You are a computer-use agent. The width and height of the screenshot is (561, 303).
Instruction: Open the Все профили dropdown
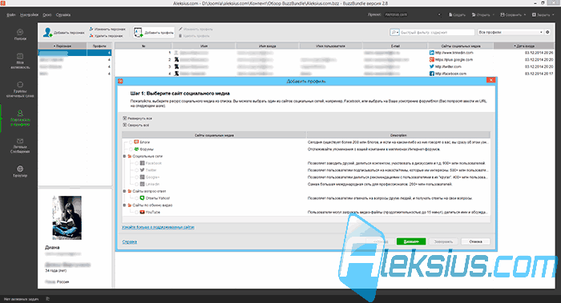(x=511, y=32)
